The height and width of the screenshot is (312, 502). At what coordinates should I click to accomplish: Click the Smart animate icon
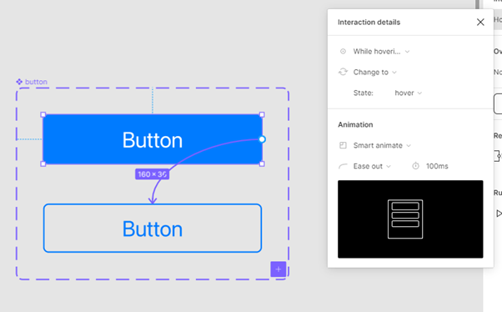343,145
